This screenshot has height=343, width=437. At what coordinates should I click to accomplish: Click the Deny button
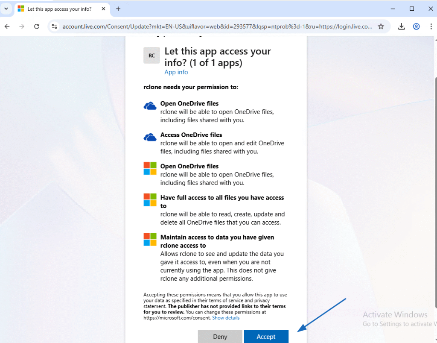pos(220,336)
